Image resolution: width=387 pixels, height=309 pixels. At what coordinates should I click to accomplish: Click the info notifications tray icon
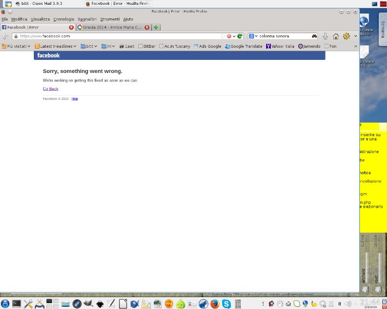pos(263,304)
